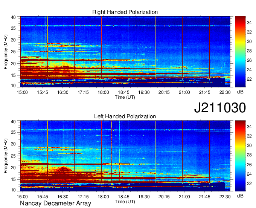The image size is (256, 208).
Task: Open the Left Handed Polarization spectrogram image
Action: click(125, 156)
